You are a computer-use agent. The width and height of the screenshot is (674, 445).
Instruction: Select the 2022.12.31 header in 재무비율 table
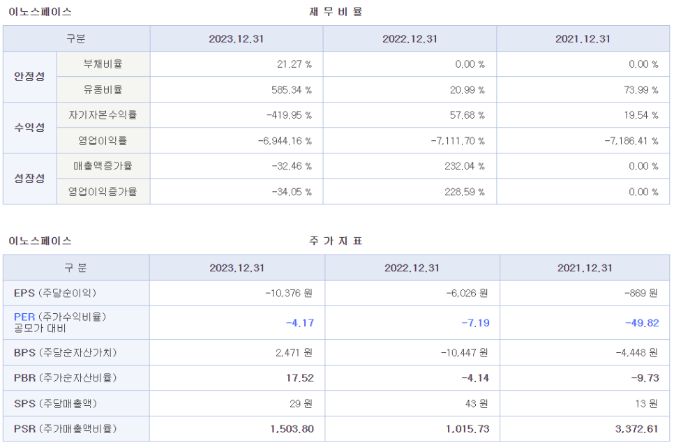410,39
